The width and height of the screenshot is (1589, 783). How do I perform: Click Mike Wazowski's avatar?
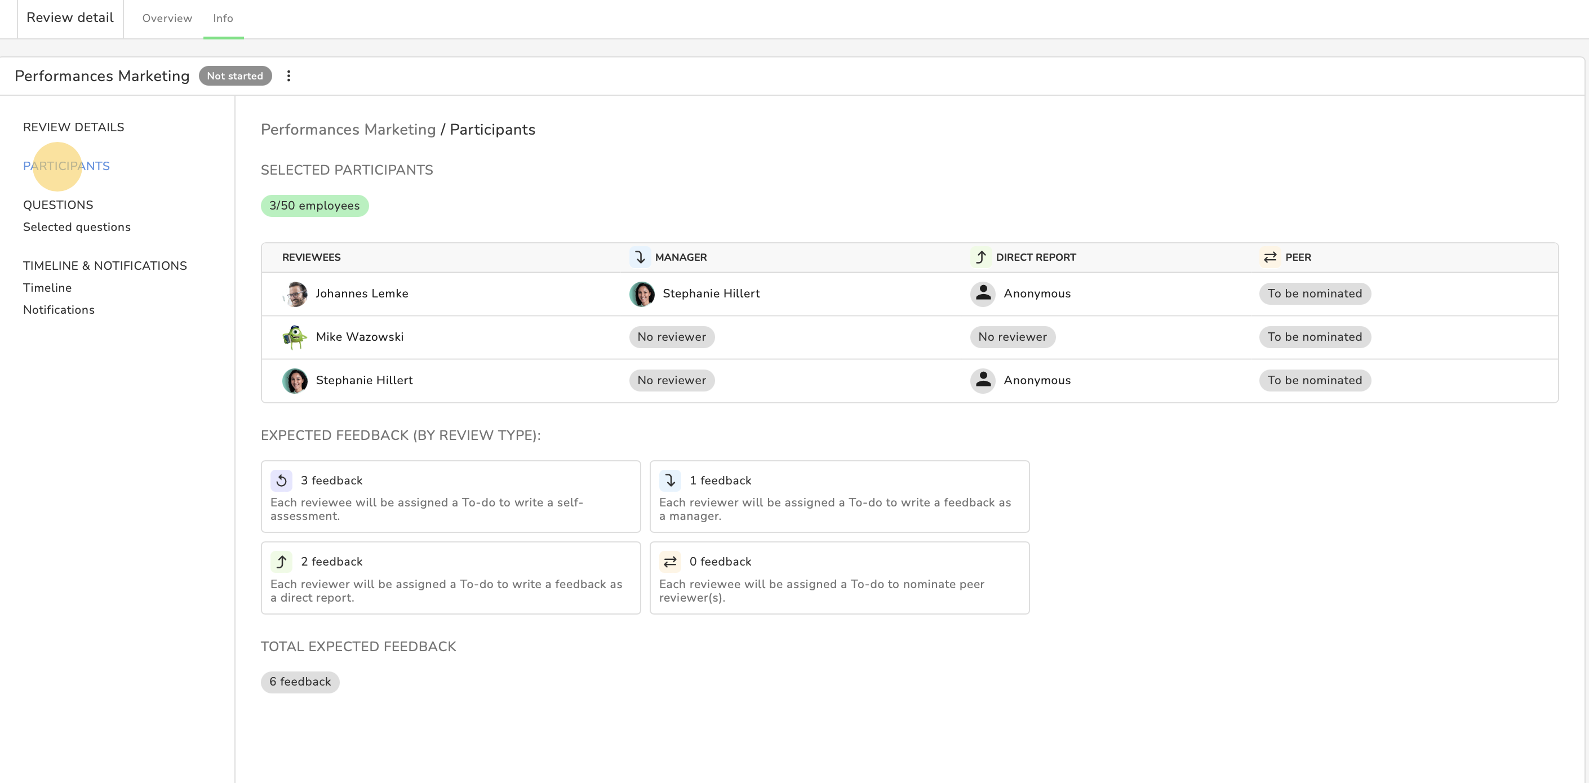point(295,337)
